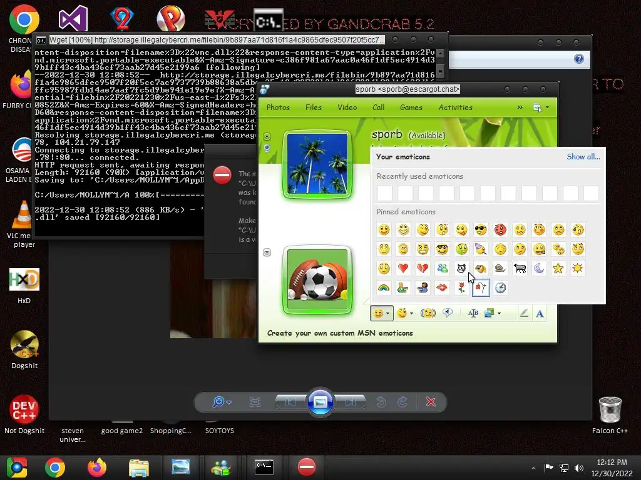641x480 pixels.
Task: Insert the sunglasses cool emoticon
Action: point(481,230)
